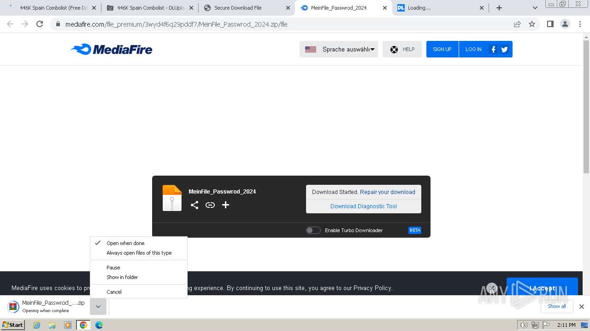
Task: Open Chrome side panel
Action: pyautogui.click(x=550, y=24)
